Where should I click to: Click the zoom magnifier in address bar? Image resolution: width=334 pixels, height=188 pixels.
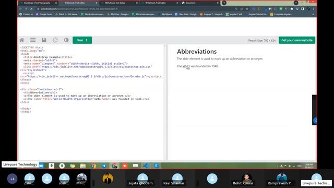[236, 9]
